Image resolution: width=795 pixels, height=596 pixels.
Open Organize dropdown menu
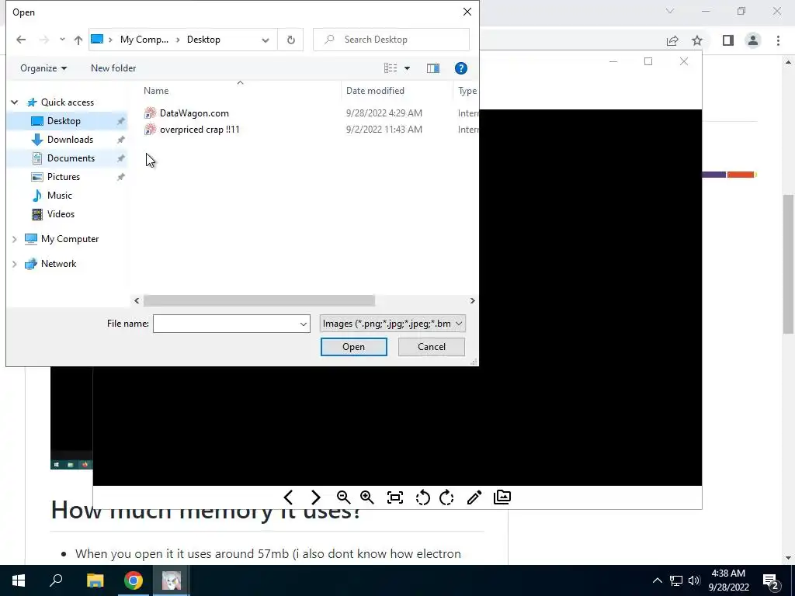tap(43, 68)
